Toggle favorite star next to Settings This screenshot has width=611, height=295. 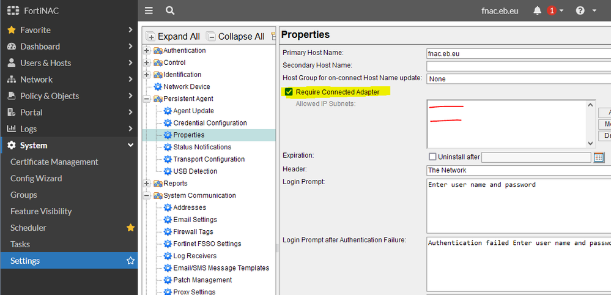pos(130,261)
